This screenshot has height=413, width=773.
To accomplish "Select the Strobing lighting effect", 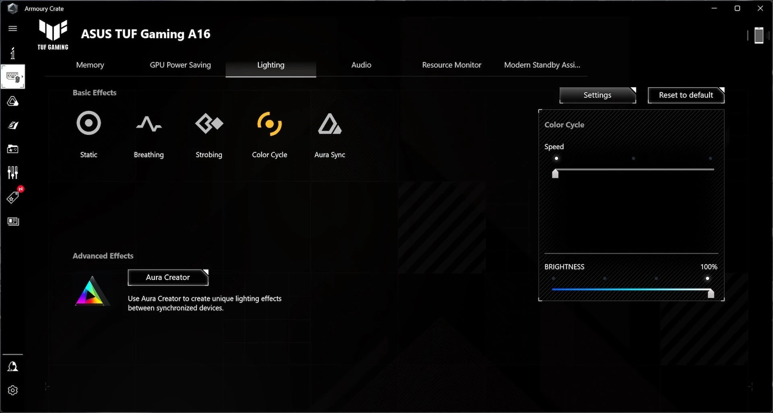I will click(x=209, y=134).
